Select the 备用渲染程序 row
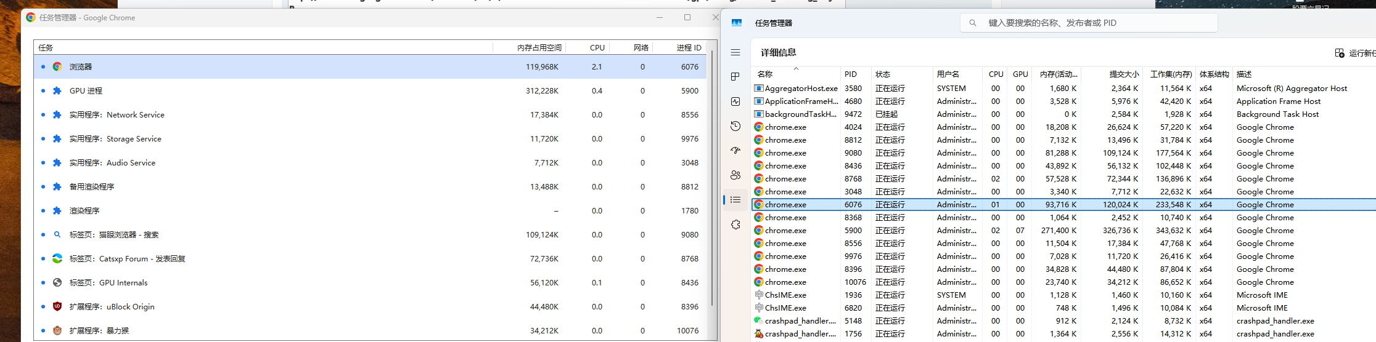1376x342 pixels. [x=370, y=186]
